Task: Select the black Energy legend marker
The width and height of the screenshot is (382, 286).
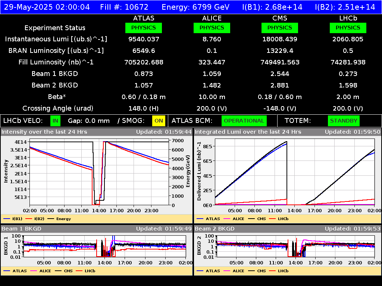Action: 51,219
